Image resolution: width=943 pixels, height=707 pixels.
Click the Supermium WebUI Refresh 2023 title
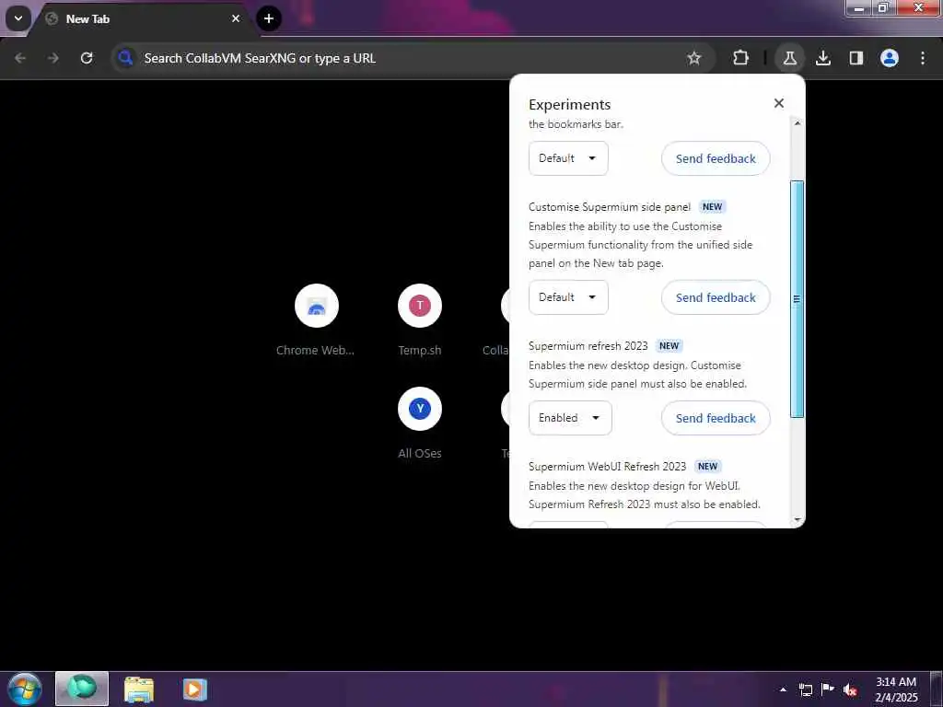(607, 467)
